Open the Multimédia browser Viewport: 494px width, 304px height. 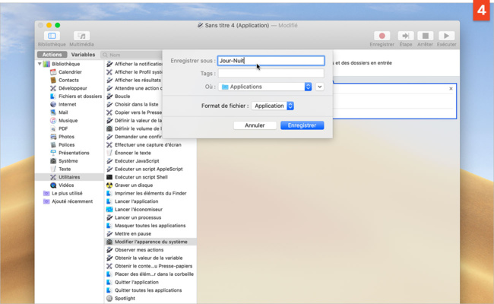[x=81, y=36]
